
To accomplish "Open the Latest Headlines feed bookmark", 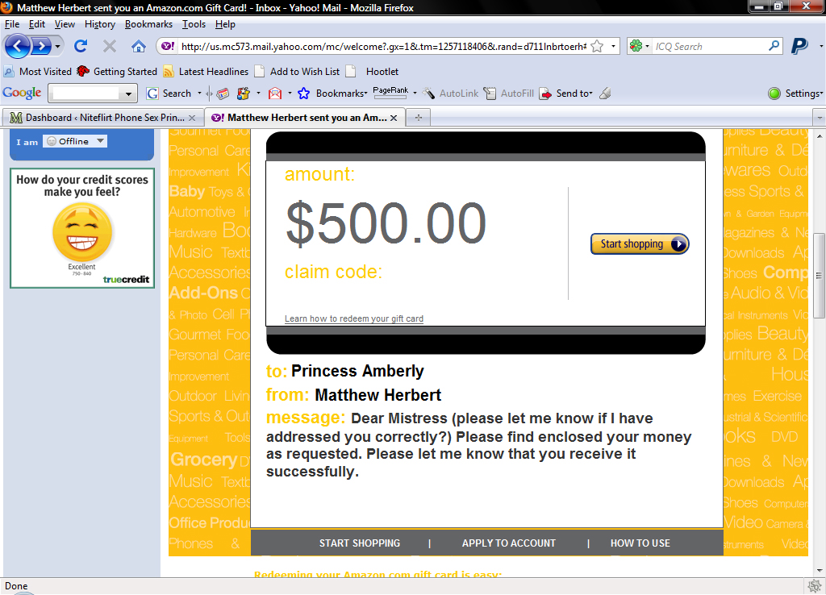I will (206, 72).
